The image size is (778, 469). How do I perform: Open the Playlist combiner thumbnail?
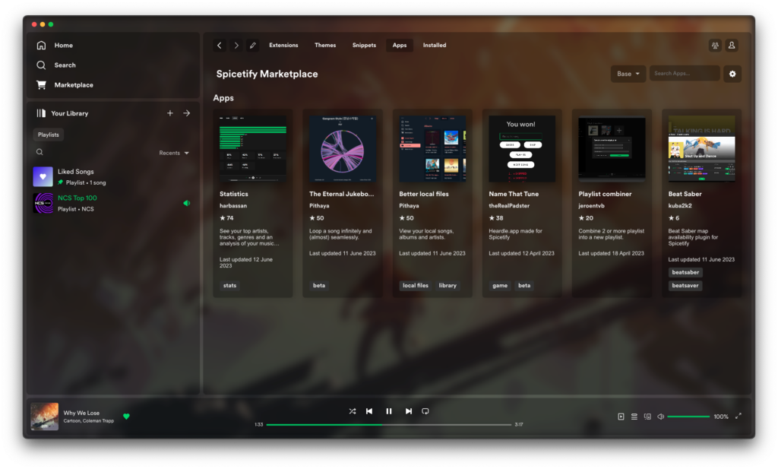612,149
